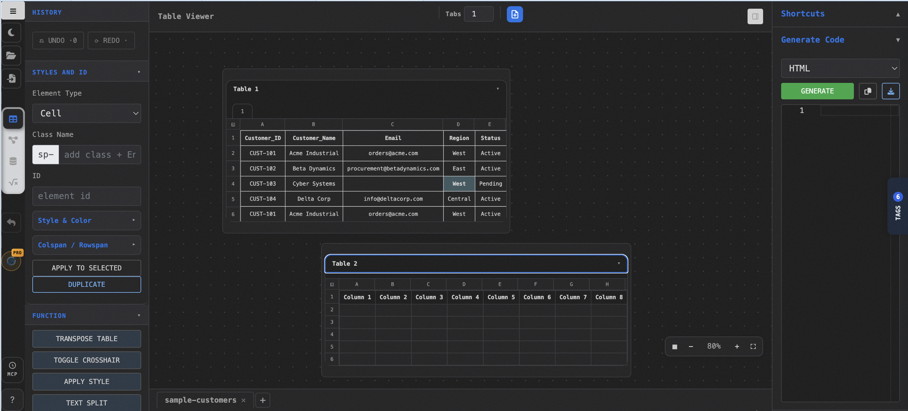Expand the Shortcuts panel
908x411 pixels.
(897, 14)
